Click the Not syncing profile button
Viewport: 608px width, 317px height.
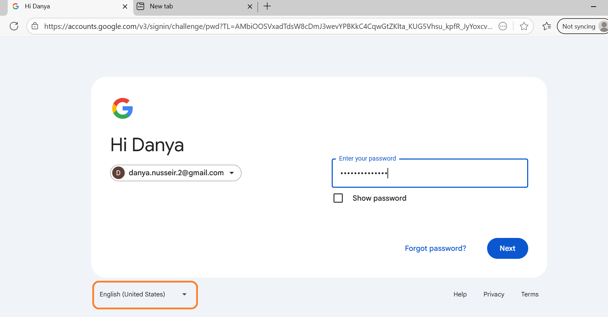[583, 26]
